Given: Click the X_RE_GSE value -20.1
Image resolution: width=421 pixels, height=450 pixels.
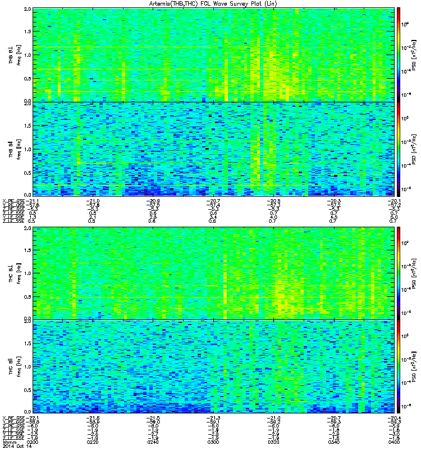Looking at the screenshot, I should point(394,201).
